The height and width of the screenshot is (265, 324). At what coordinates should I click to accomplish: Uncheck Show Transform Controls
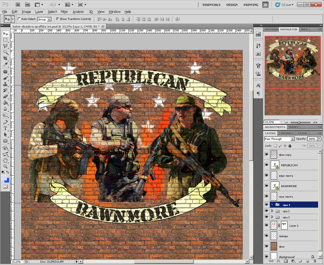pos(58,19)
